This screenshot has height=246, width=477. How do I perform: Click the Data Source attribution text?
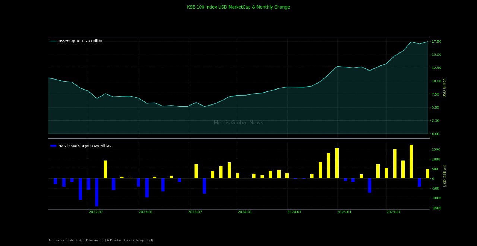pyautogui.click(x=100, y=240)
